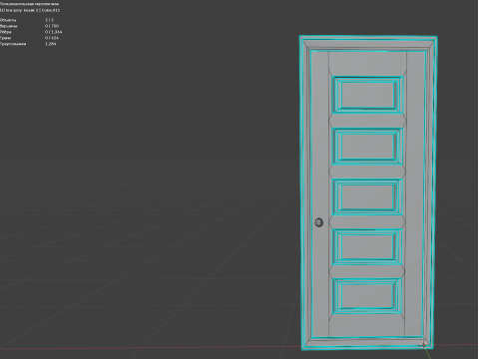479x359 pixels.
Task: Click the bottommost recessed door panel
Action: (x=367, y=295)
